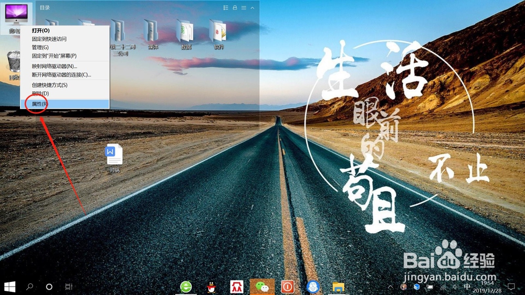Click the taskbar search magnifier
The height and width of the screenshot is (295, 525).
coord(30,287)
